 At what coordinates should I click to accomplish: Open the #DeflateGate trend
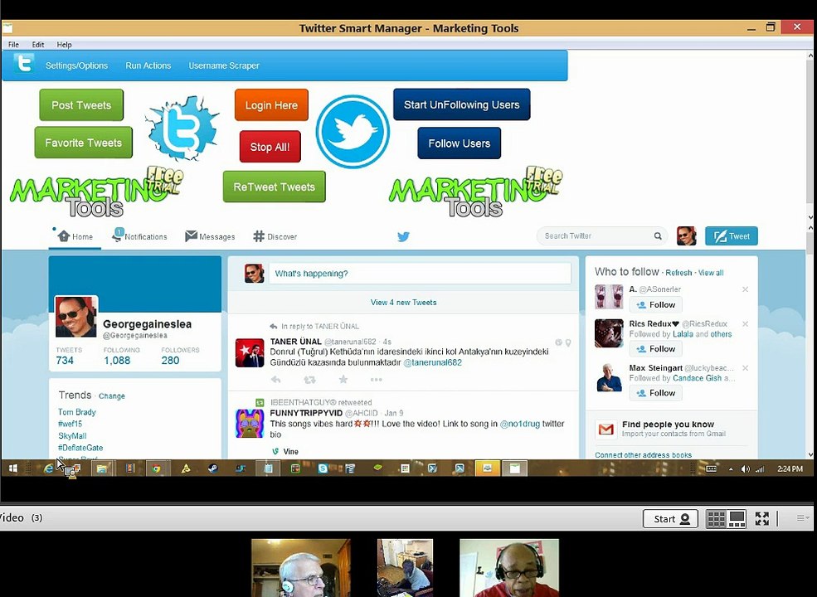[x=80, y=448]
